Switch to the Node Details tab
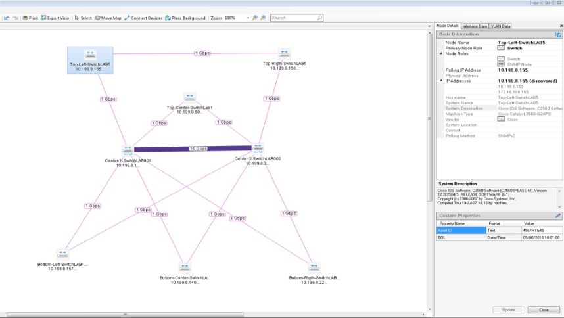This screenshot has width=564, height=318. point(448,26)
